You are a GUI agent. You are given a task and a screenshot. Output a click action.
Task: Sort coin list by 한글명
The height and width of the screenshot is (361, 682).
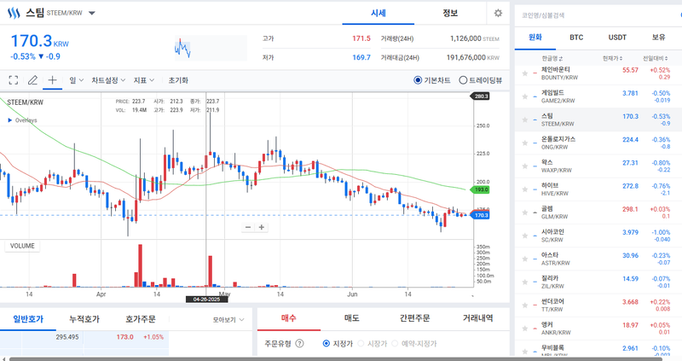tap(552, 58)
